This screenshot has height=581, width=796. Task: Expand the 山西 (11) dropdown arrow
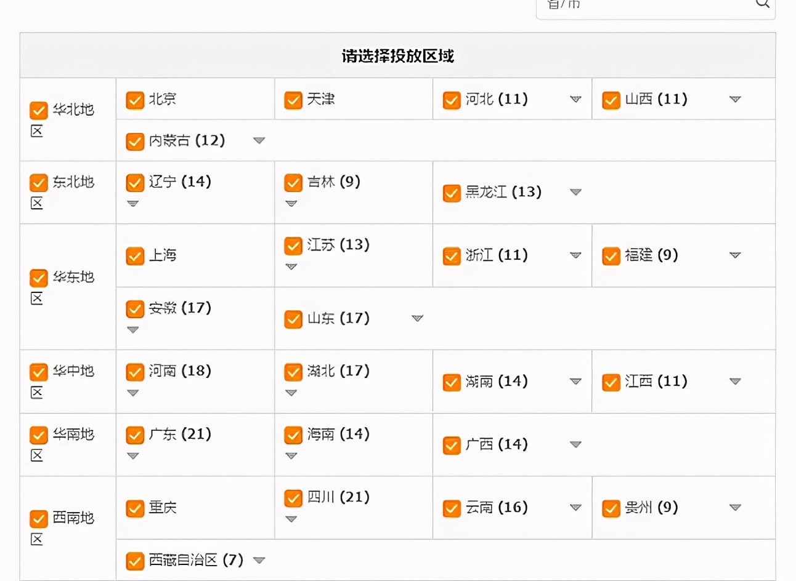(x=734, y=99)
